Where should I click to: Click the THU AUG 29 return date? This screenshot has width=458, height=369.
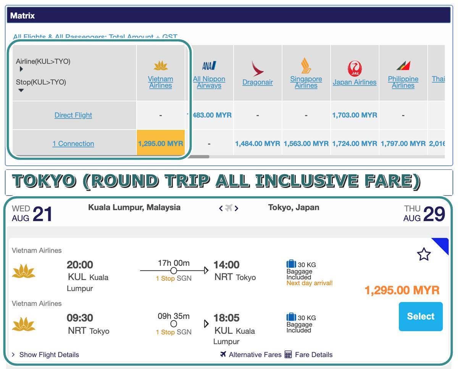point(424,214)
